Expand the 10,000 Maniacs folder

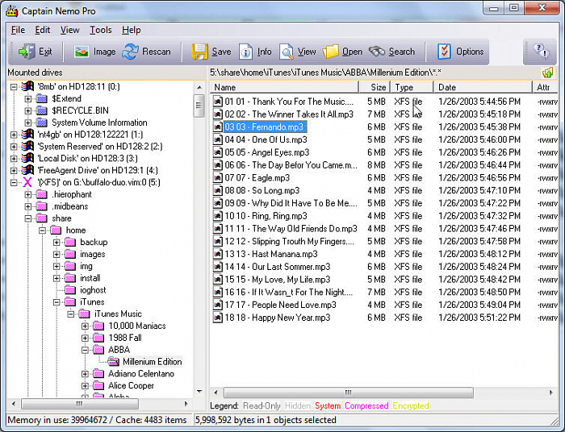coord(85,326)
